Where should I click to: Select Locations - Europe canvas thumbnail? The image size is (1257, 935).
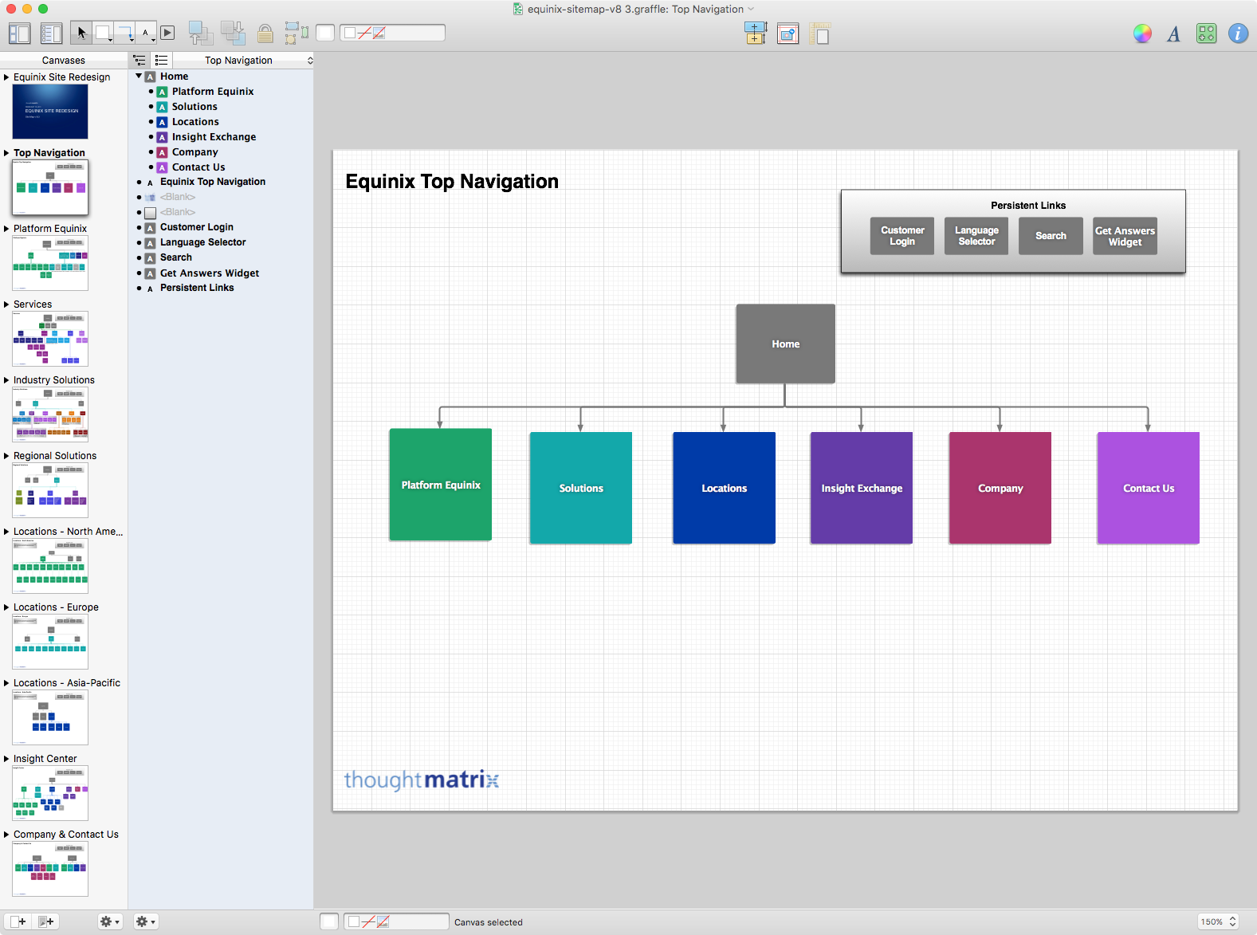pos(50,642)
